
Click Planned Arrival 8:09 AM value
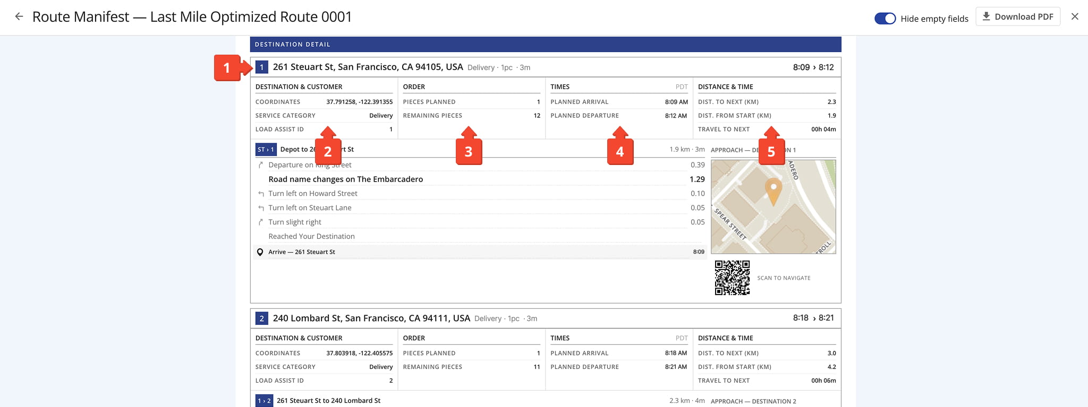[x=676, y=102]
